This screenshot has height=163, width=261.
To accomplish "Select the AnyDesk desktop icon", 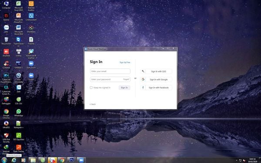I will [6, 53].
